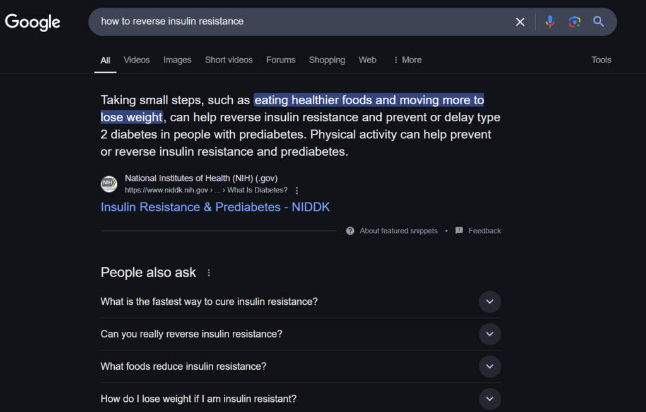Expand the question about foods reducing insulin resistance

coord(490,366)
